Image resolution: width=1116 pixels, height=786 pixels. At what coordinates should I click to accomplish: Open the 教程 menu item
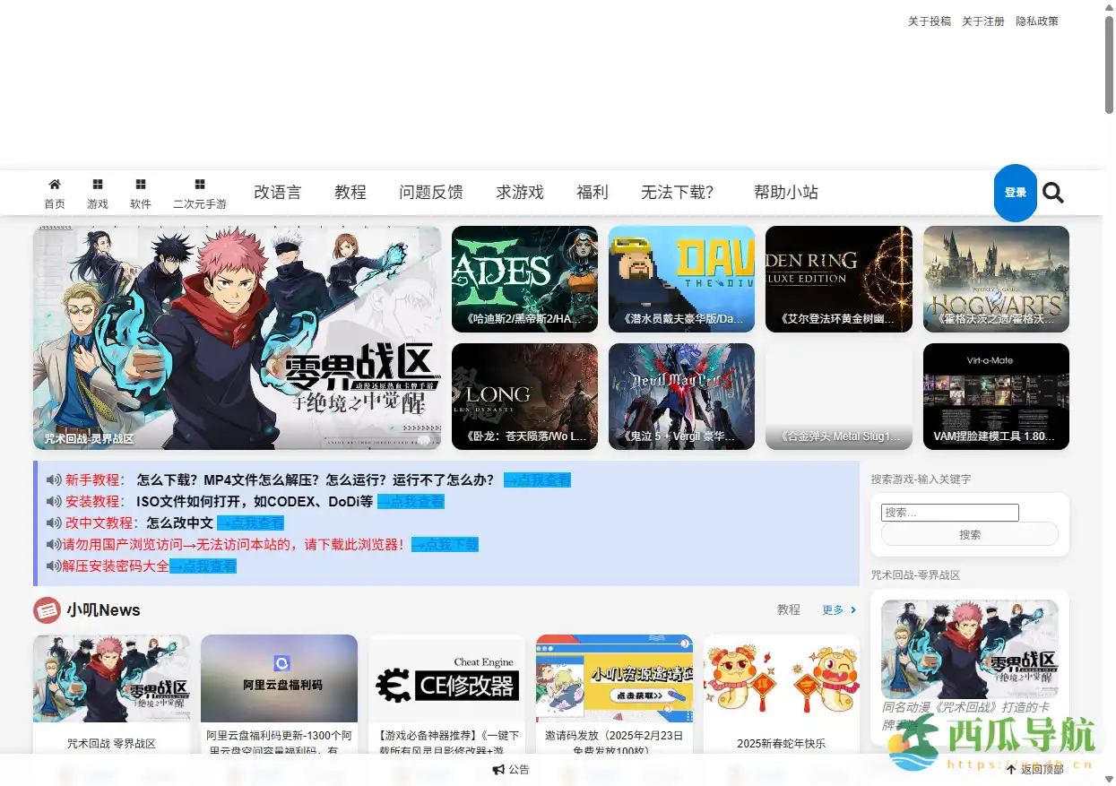pyautogui.click(x=350, y=192)
